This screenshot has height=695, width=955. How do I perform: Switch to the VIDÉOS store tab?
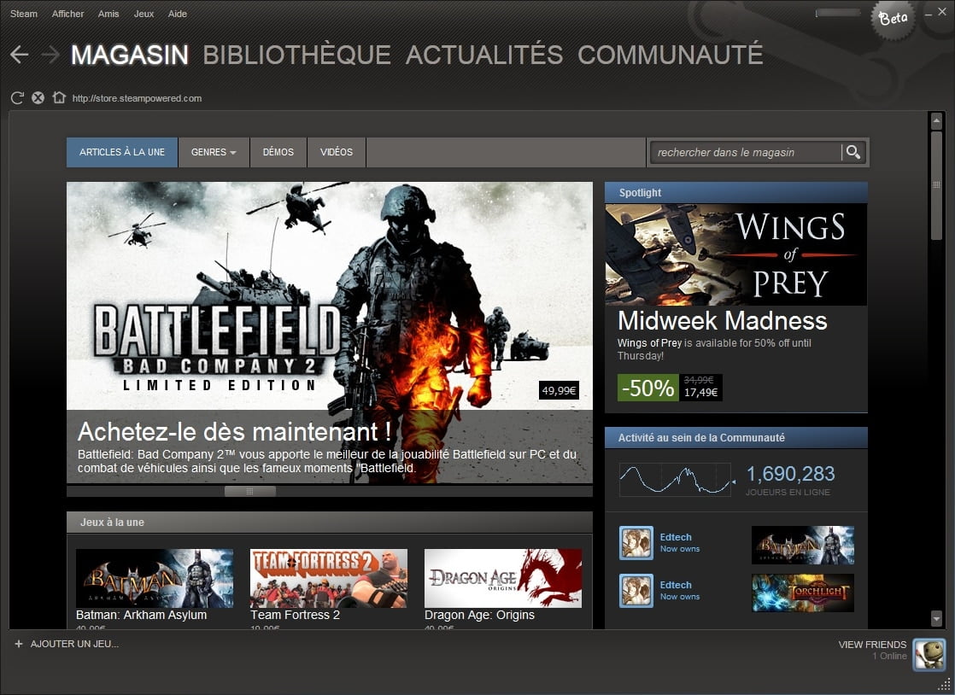pos(337,152)
